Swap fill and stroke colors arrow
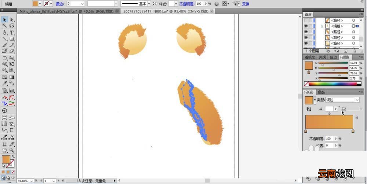 click(x=13, y=157)
